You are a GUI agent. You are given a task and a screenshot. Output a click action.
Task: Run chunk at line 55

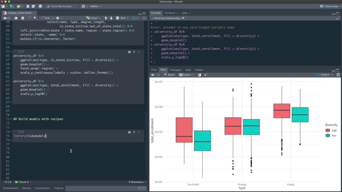[x=139, y=52]
